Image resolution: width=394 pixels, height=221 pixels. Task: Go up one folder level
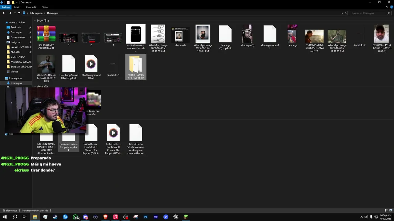[19, 13]
